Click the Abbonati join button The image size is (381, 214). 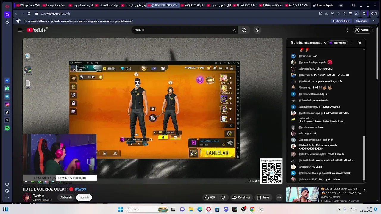[x=66, y=197]
